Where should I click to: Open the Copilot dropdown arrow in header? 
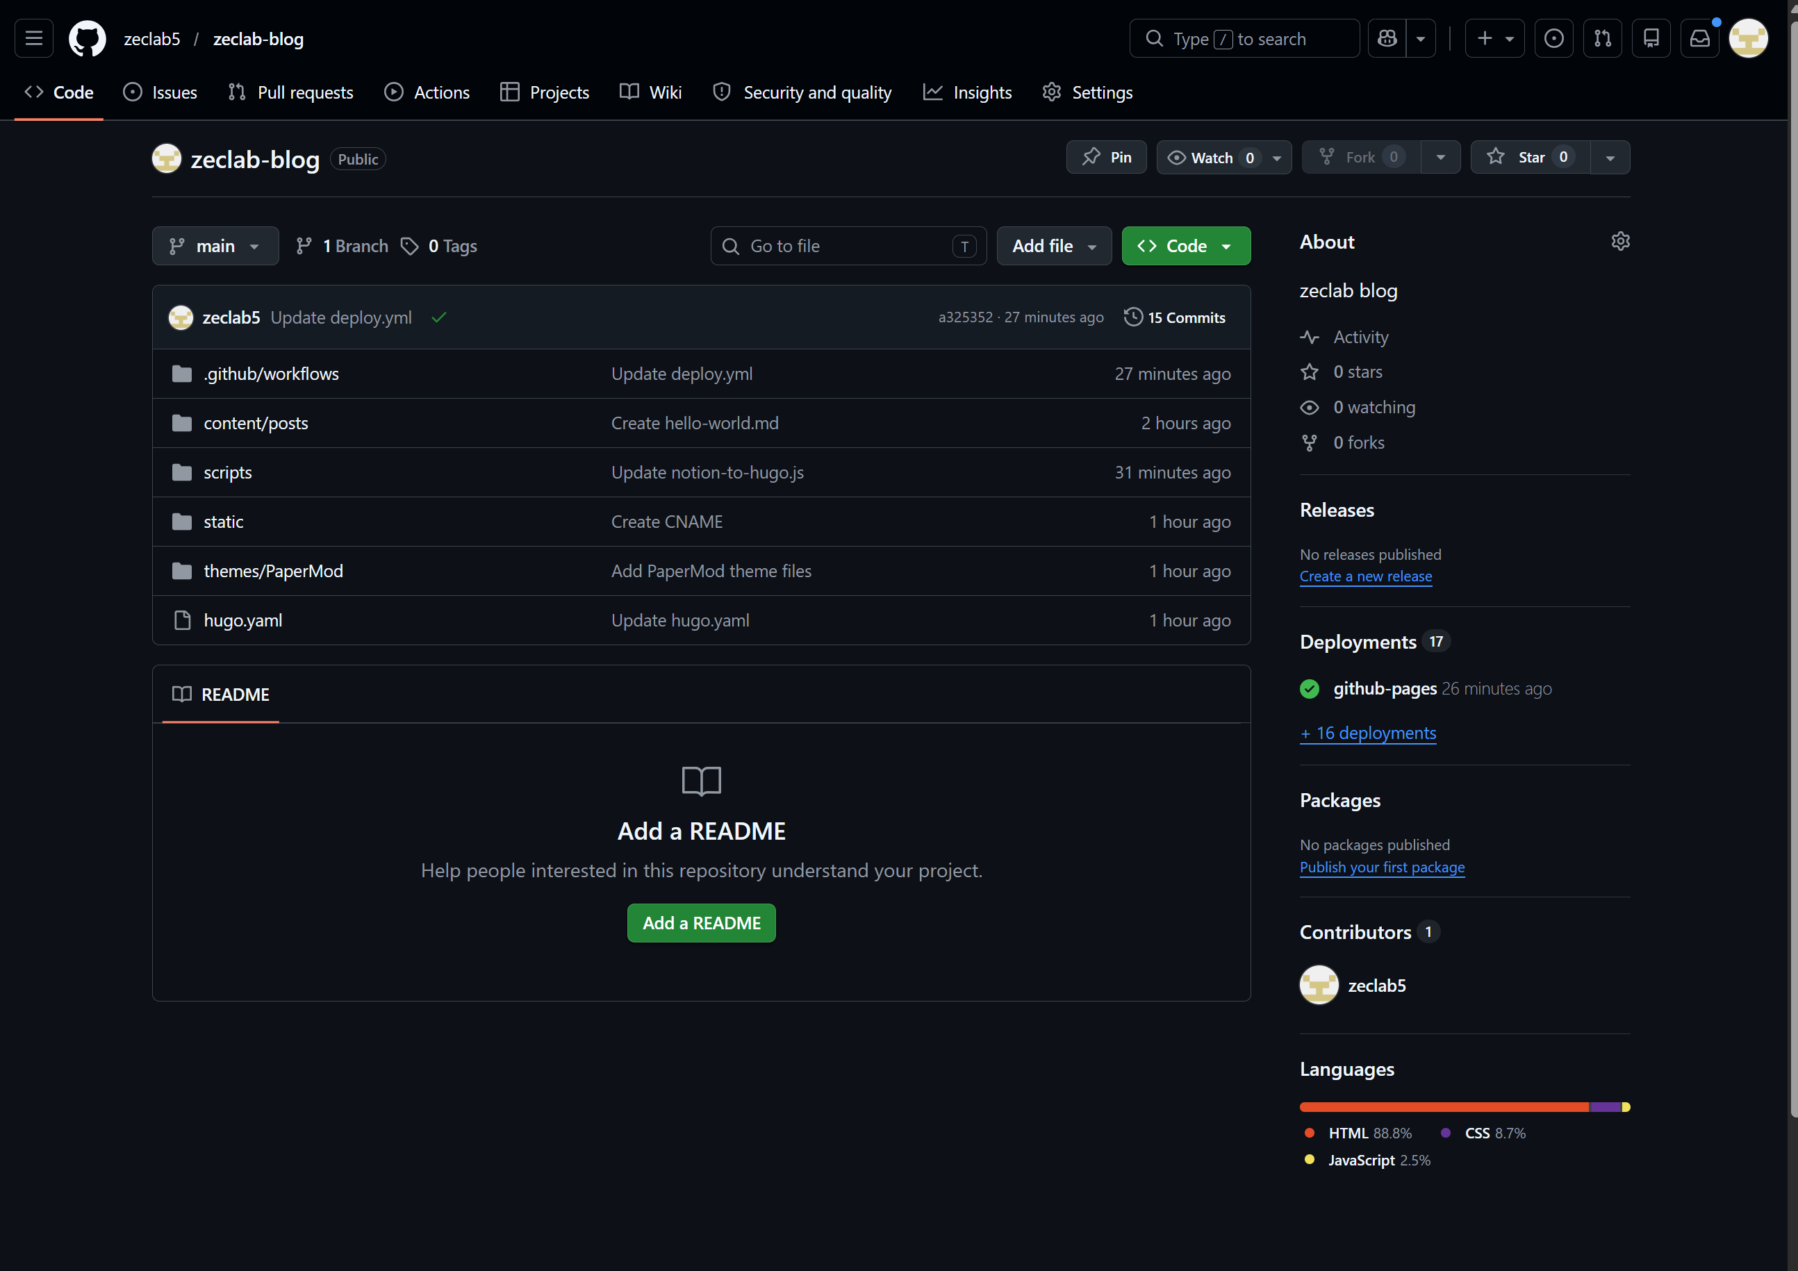point(1421,38)
